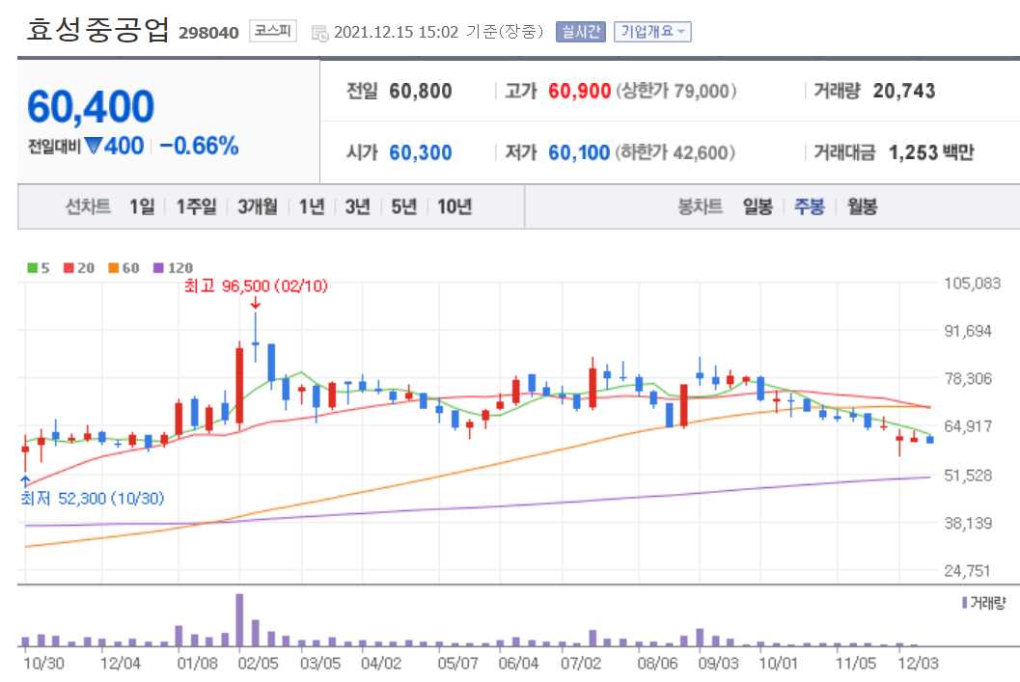Switch to 일봉 daily candle chart

[758, 206]
